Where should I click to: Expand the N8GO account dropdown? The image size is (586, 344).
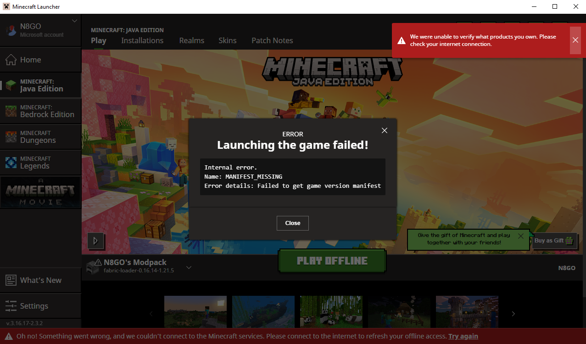click(x=75, y=21)
